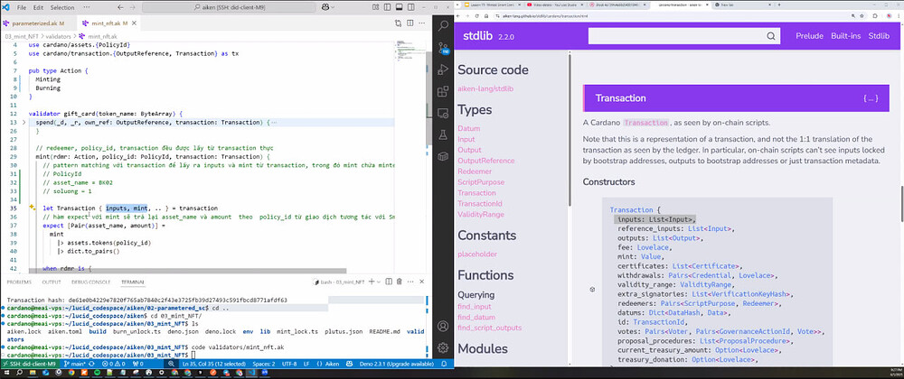Viewport: 904px width, 379px height.
Task: Open Edit menu in VS Code
Action: point(38,7)
